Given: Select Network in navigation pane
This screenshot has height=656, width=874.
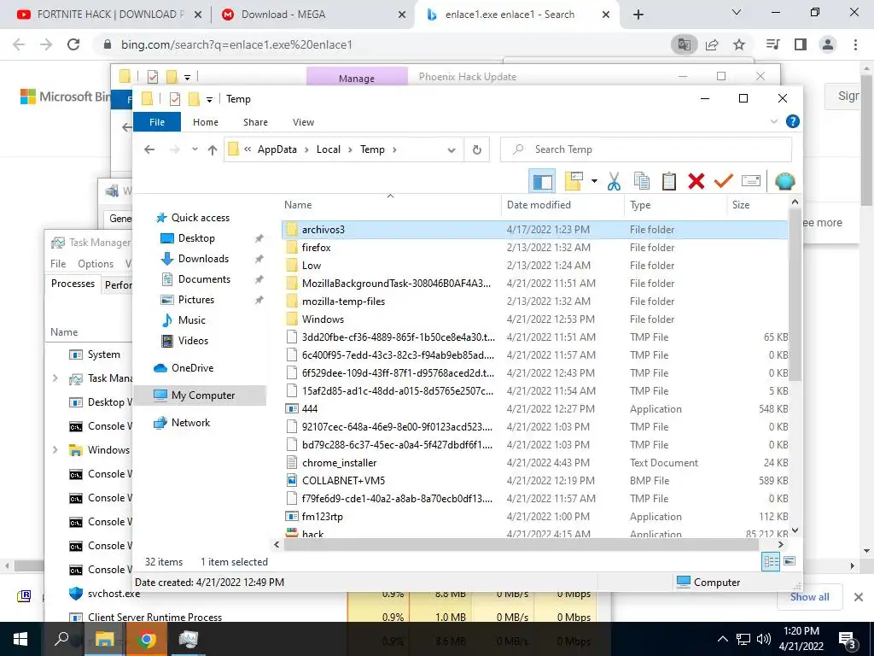Looking at the screenshot, I should tap(190, 423).
